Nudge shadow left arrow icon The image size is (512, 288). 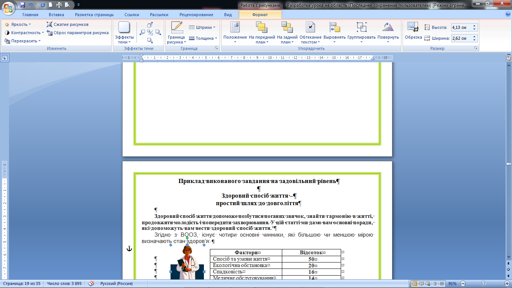coord(142,33)
